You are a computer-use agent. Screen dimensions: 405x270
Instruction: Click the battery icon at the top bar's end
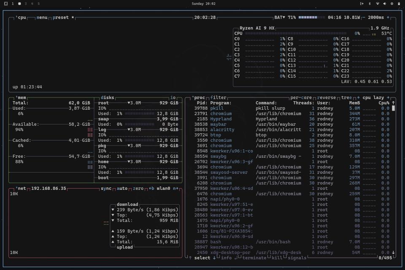coord(399,4)
